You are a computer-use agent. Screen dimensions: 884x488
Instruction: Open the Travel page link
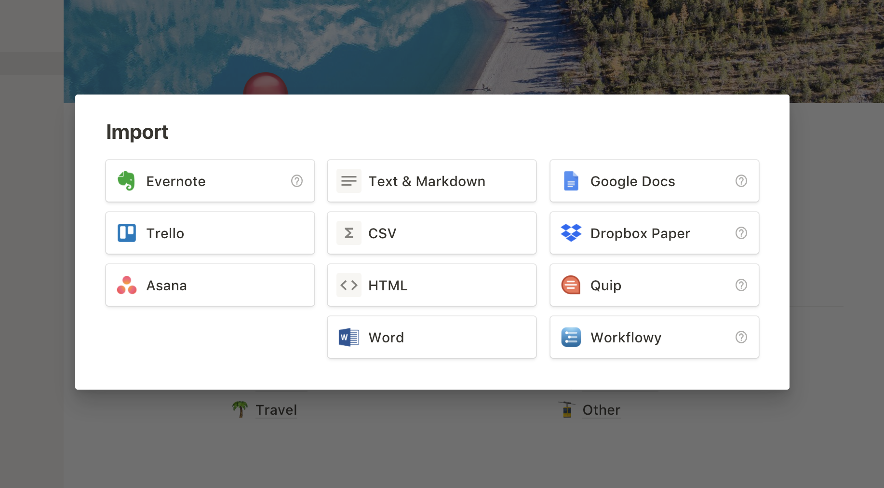coord(276,410)
